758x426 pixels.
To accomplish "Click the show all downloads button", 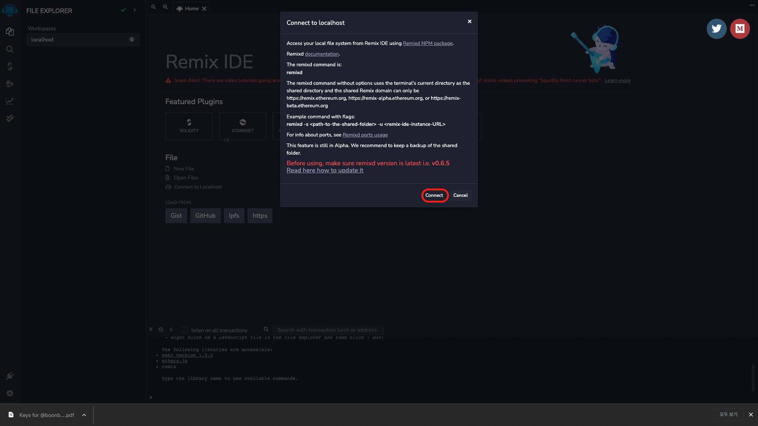I will point(728,415).
